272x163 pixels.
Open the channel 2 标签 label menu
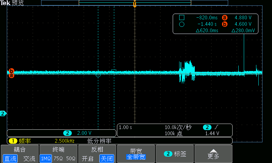pos(175,154)
